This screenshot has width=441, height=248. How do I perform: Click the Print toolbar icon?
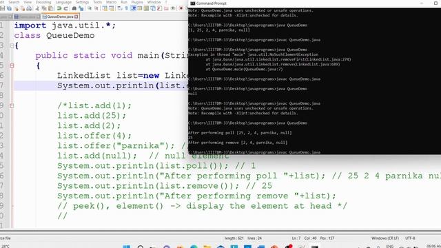(29, 8)
